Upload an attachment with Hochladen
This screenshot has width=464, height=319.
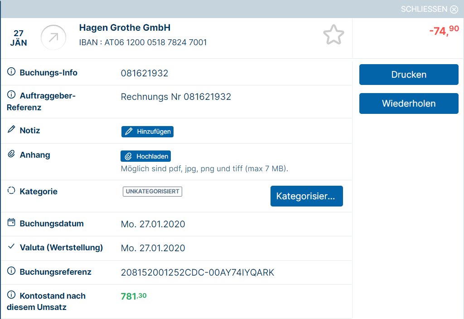145,156
